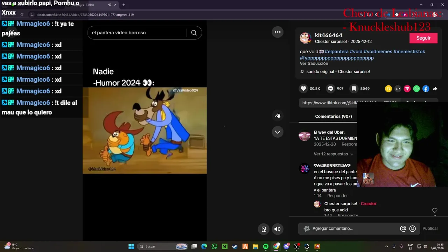Viewport: 448px width, 252px height.
Task: Click the yellow repost icon
Action: (388, 89)
